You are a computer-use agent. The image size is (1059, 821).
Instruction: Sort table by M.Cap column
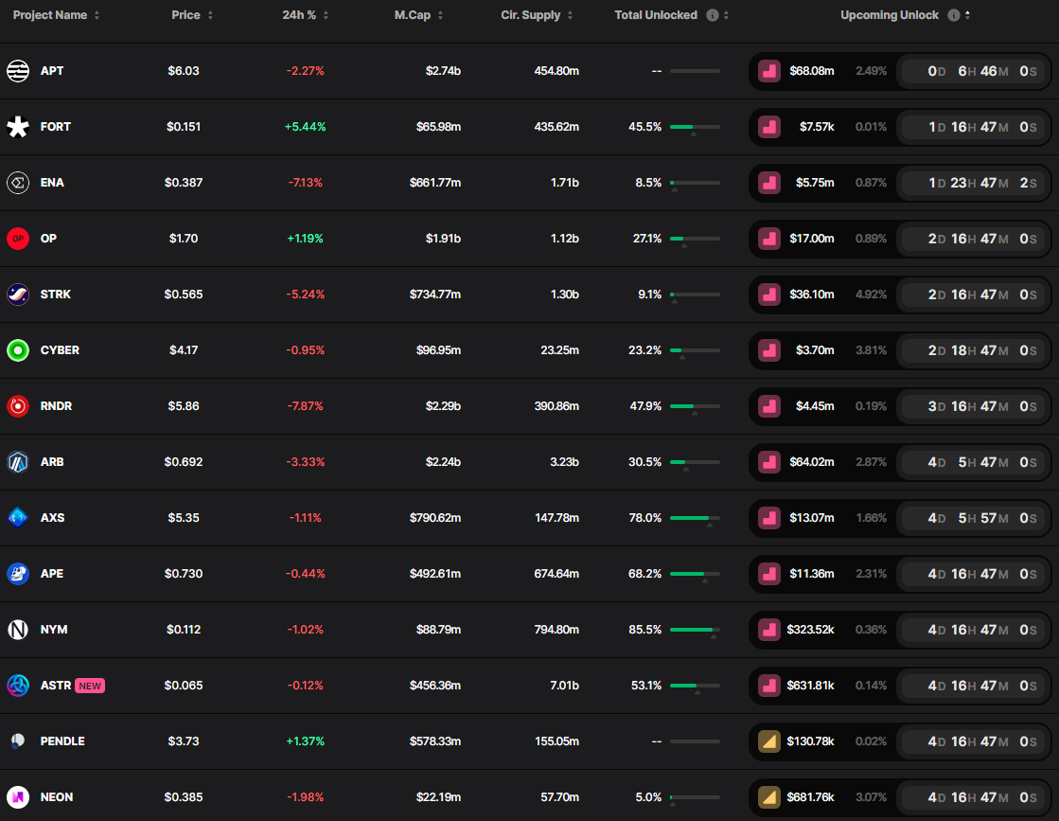click(418, 15)
